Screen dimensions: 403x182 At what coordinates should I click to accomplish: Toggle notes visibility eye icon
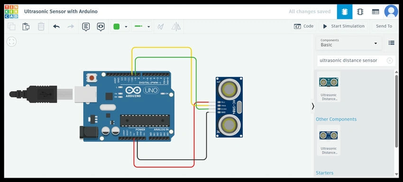coord(101,26)
